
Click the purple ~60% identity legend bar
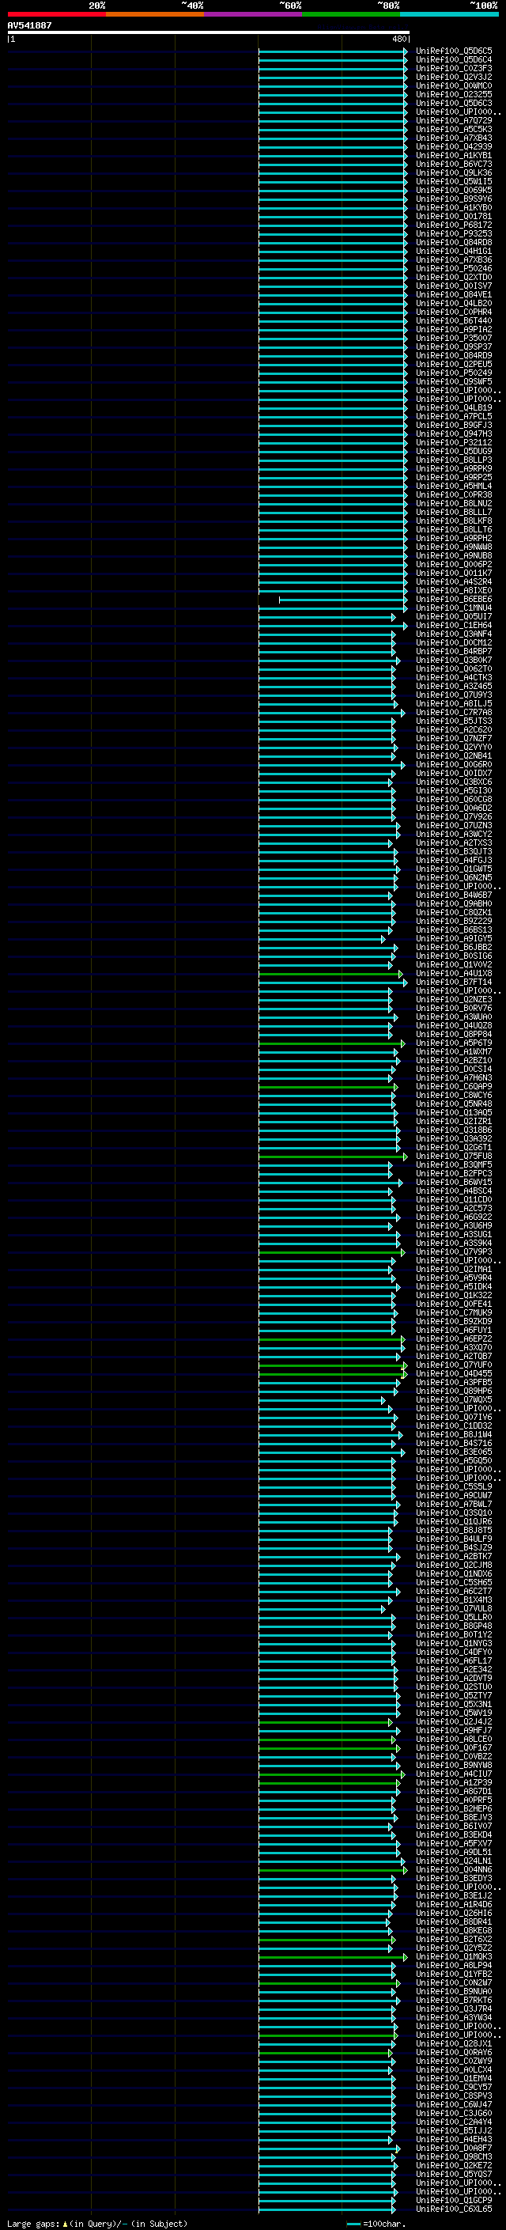[252, 14]
